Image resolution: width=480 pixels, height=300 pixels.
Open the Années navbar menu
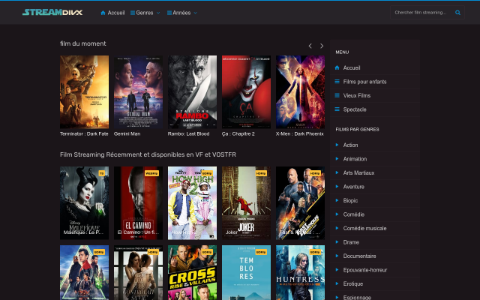pos(182,13)
